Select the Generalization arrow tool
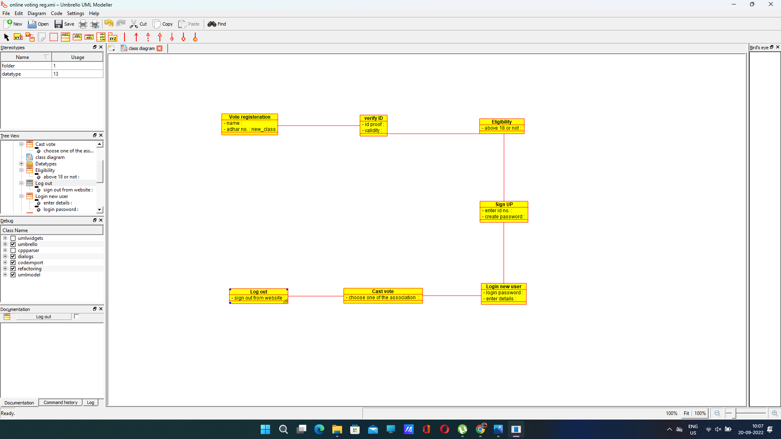The image size is (781, 439). [x=160, y=37]
